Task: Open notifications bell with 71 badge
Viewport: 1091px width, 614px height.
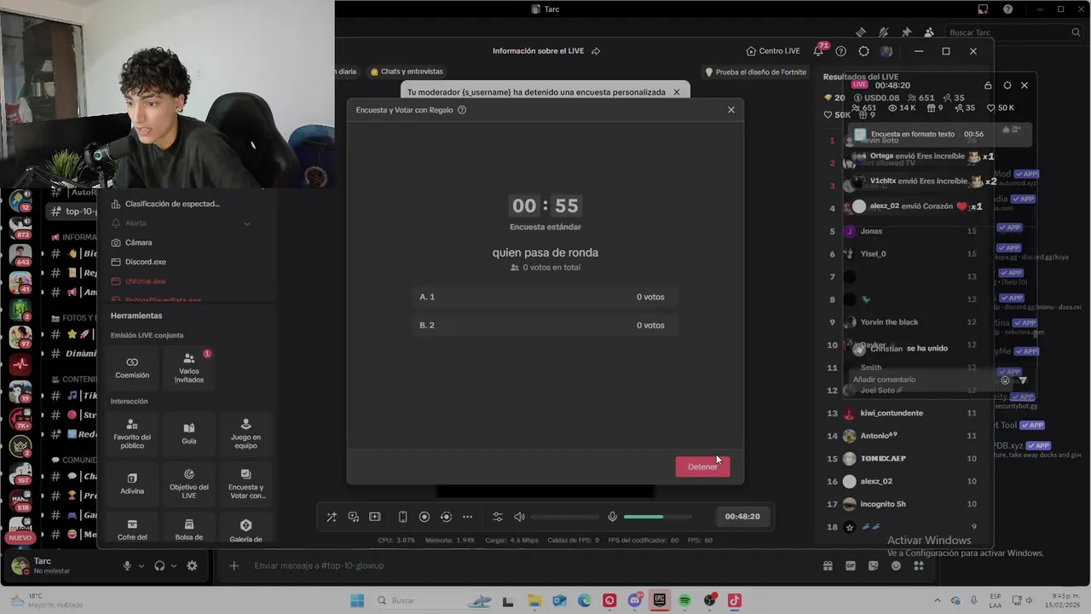Action: pyautogui.click(x=818, y=51)
